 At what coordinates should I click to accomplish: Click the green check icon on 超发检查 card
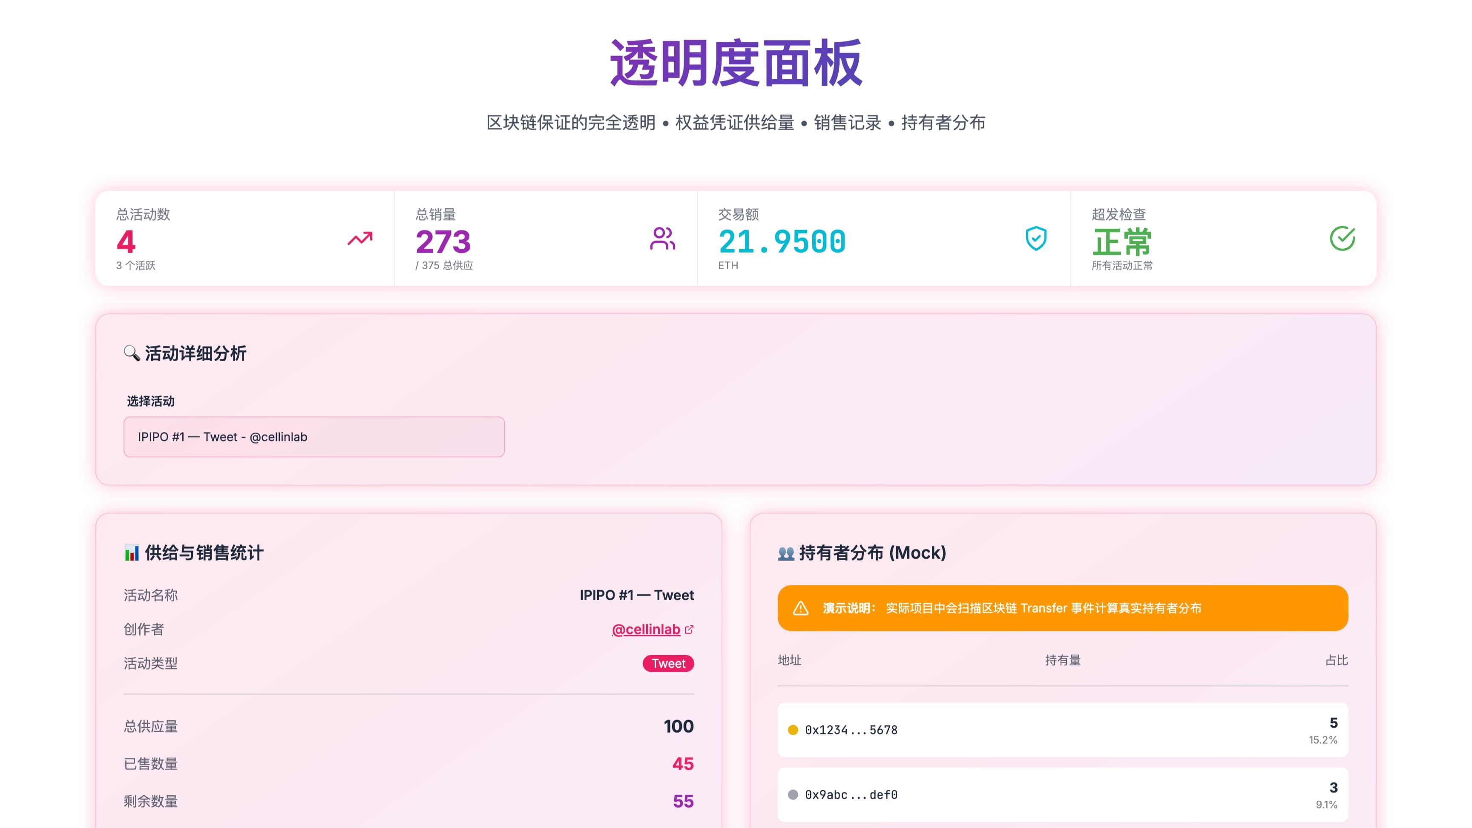[x=1342, y=238]
